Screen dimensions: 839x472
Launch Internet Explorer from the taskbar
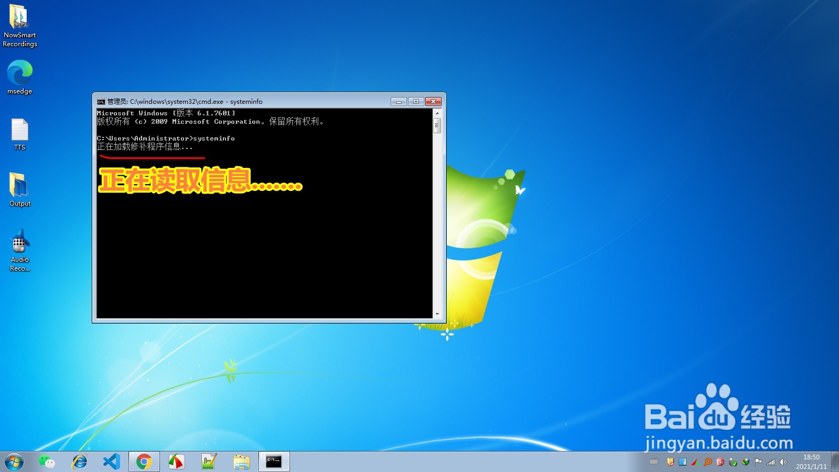79,462
